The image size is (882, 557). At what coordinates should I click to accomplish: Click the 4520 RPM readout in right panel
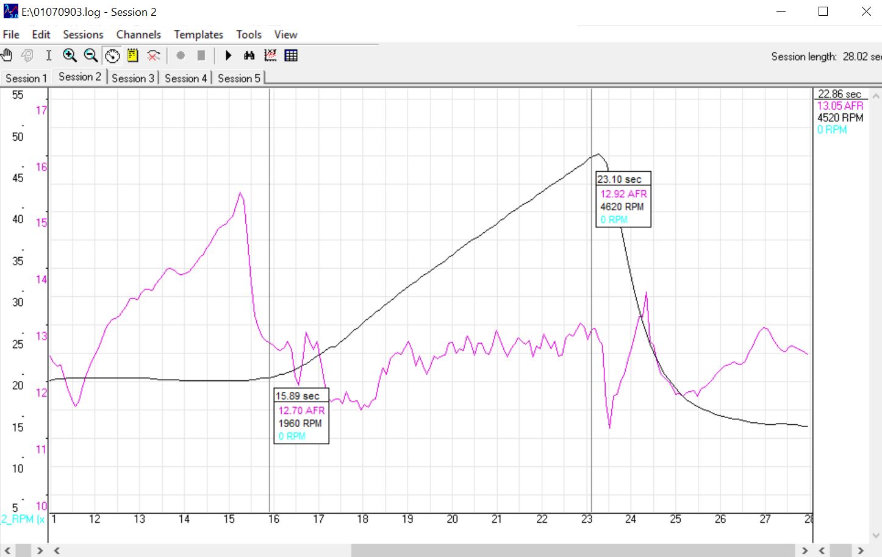[x=840, y=118]
